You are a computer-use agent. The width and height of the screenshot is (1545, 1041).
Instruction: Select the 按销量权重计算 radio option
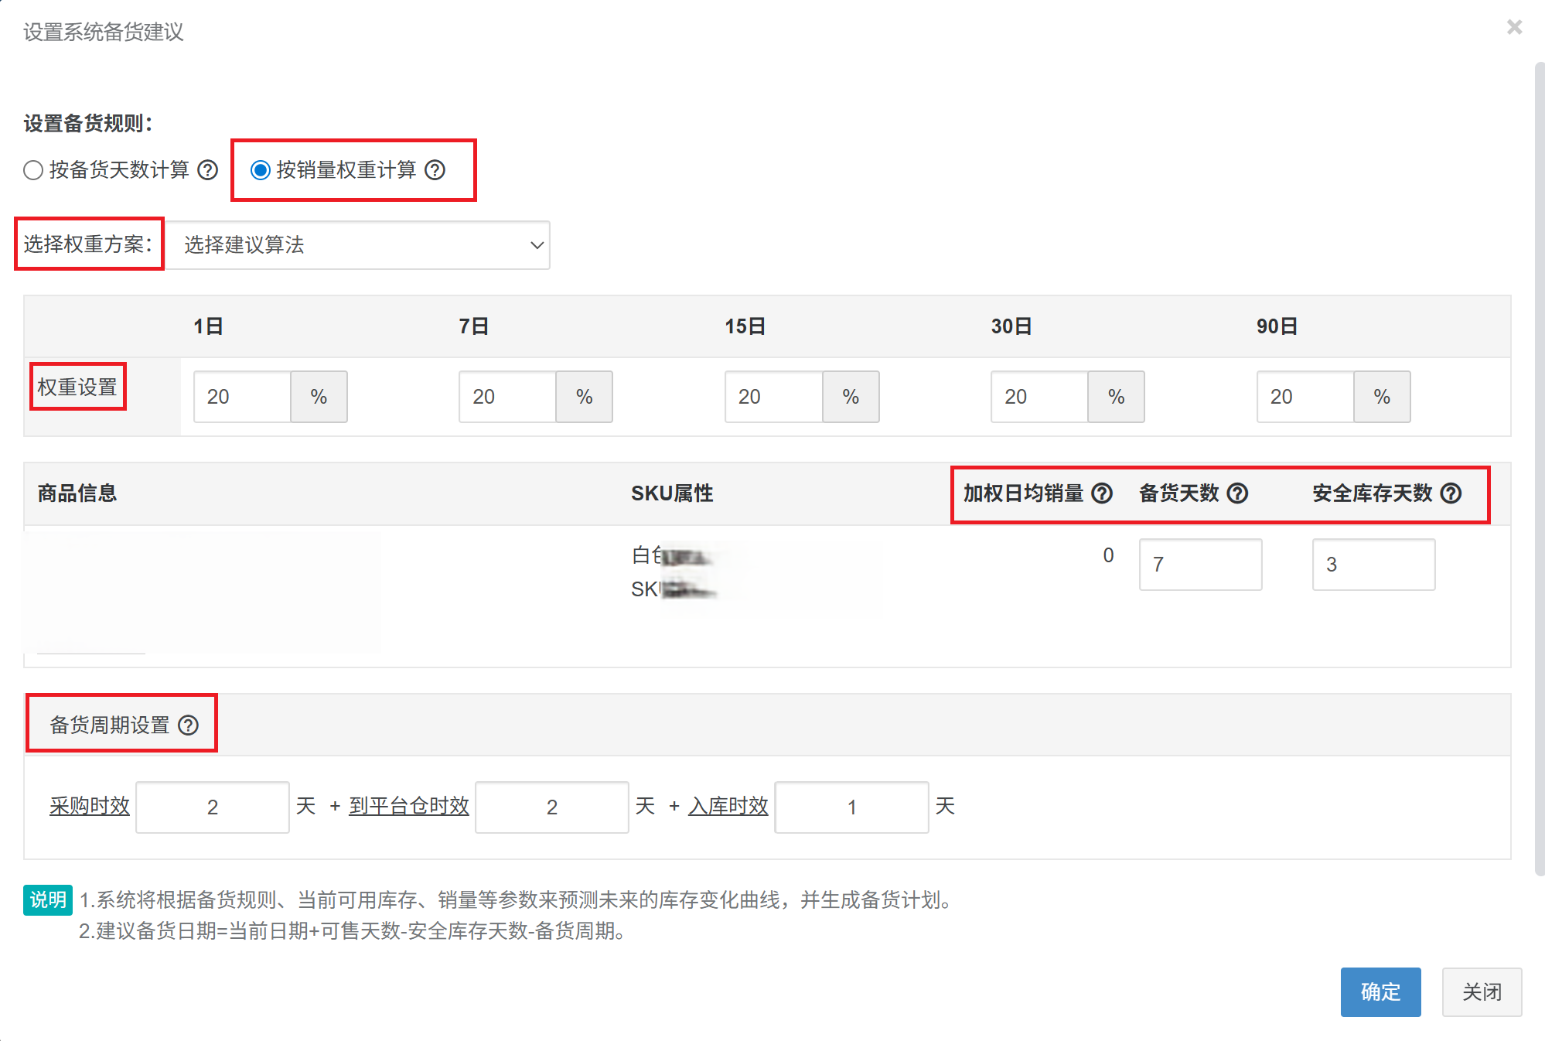260,170
